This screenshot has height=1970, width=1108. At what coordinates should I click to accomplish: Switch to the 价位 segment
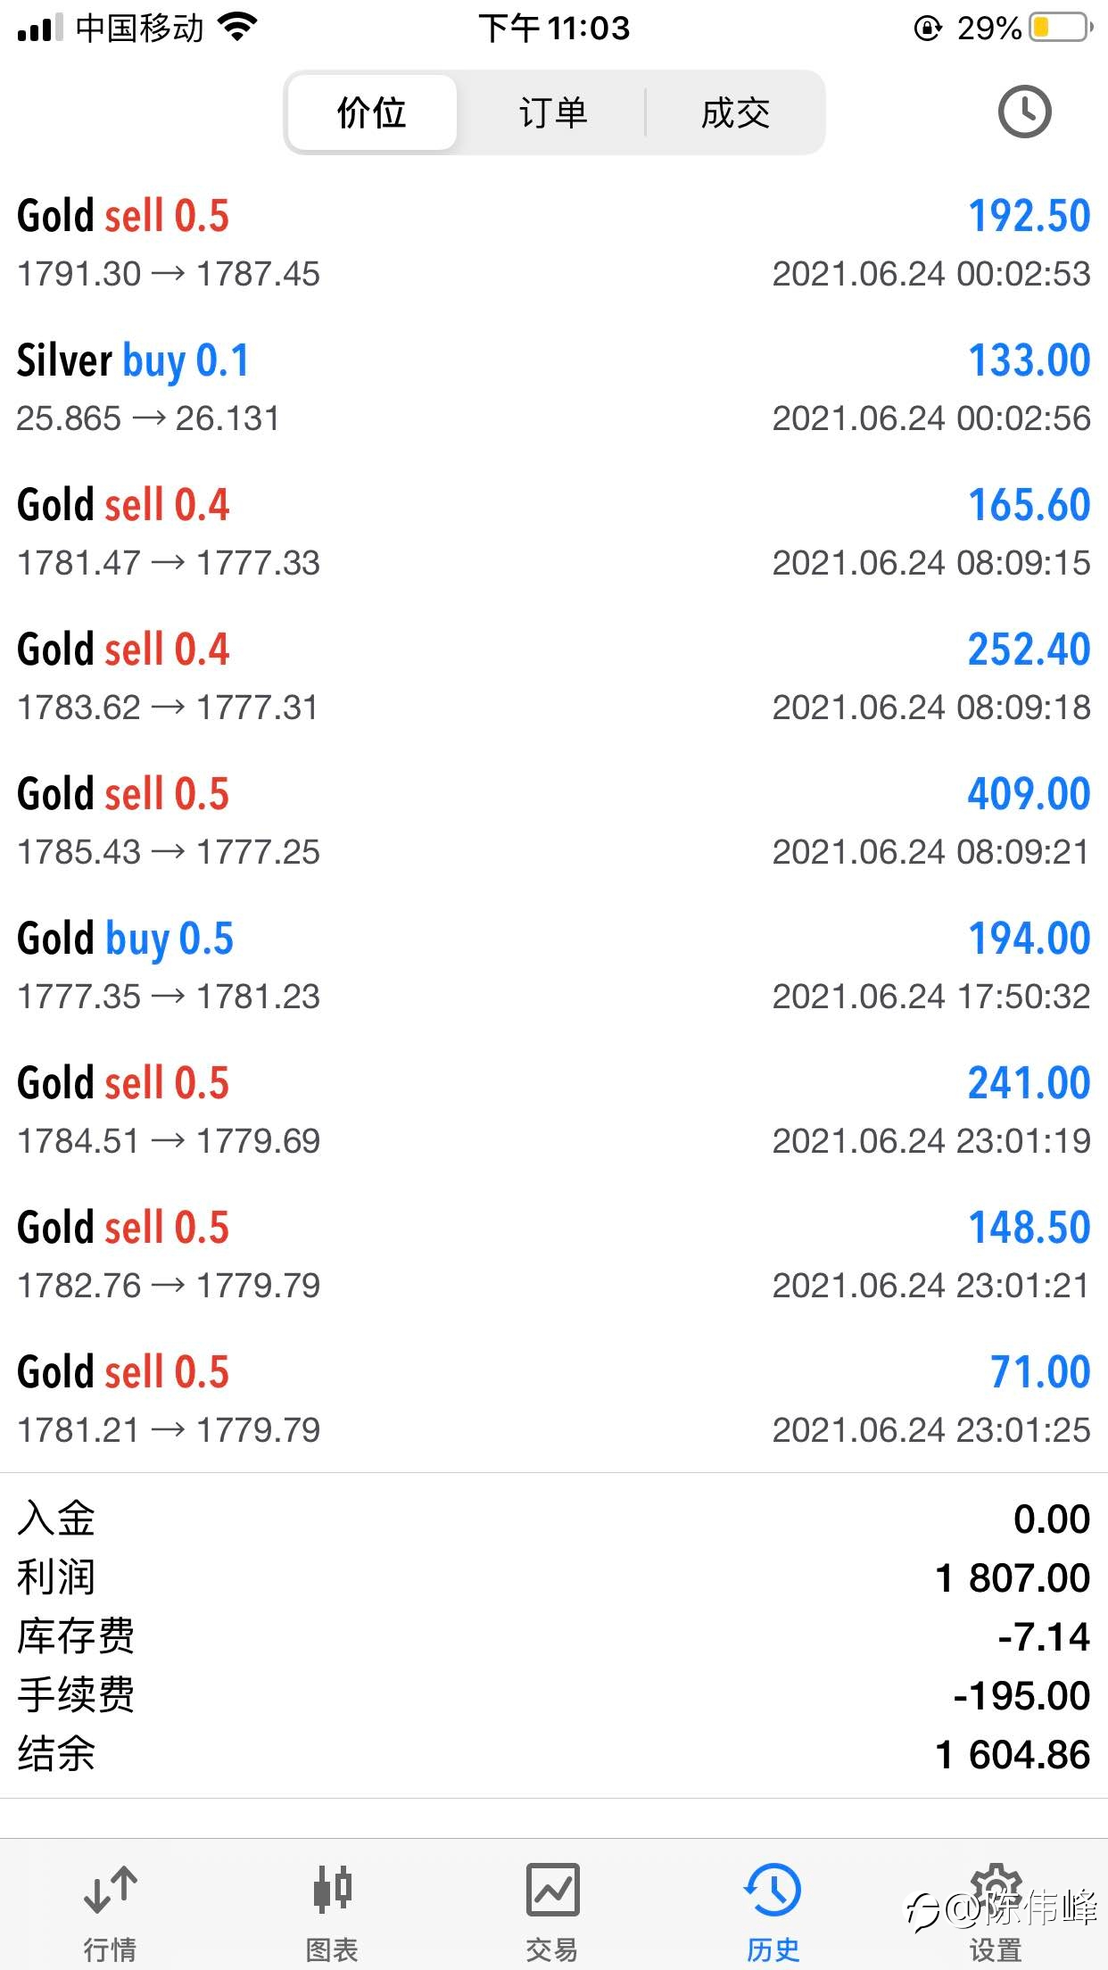372,112
